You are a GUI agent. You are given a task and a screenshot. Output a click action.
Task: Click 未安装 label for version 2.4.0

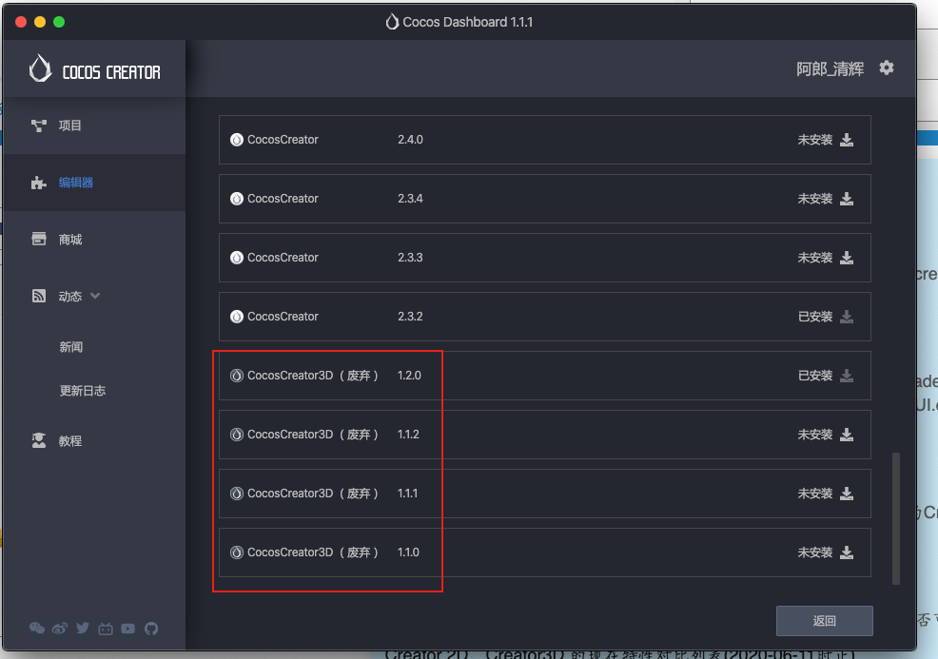[814, 140]
